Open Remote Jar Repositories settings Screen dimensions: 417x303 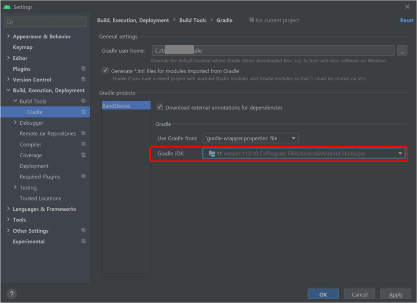(x=48, y=133)
